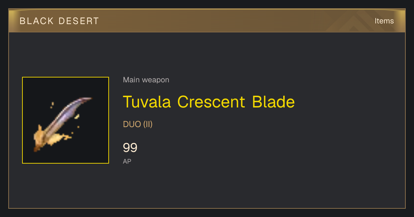This screenshot has width=414, height=217.
Task: Click the Main weapon category label
Action: click(146, 80)
